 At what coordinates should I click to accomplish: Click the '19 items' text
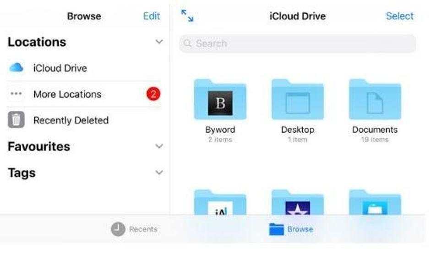coord(375,140)
